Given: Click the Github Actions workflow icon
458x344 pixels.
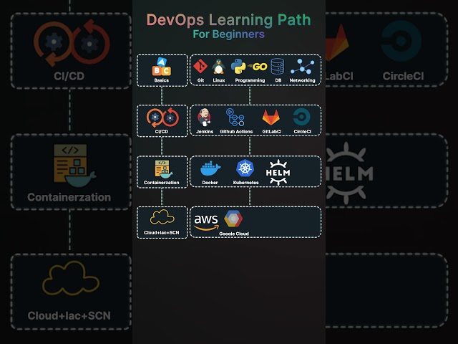Looking at the screenshot, I should pyautogui.click(x=235, y=117).
